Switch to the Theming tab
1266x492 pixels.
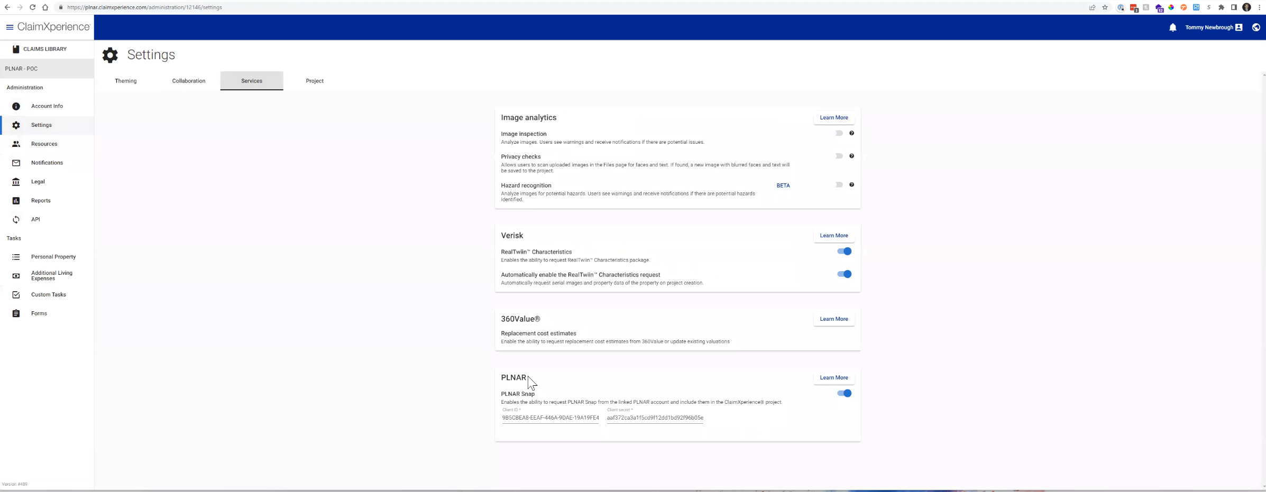click(126, 81)
